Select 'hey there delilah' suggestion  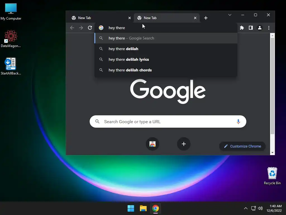pyautogui.click(x=166, y=49)
